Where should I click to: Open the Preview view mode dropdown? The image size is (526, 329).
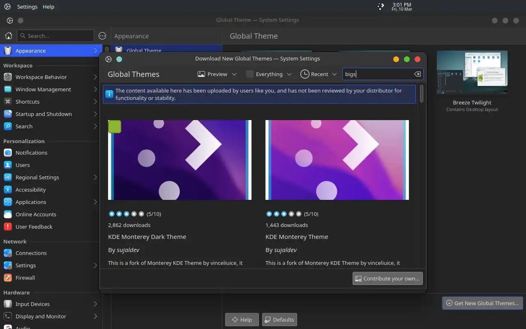[217, 74]
